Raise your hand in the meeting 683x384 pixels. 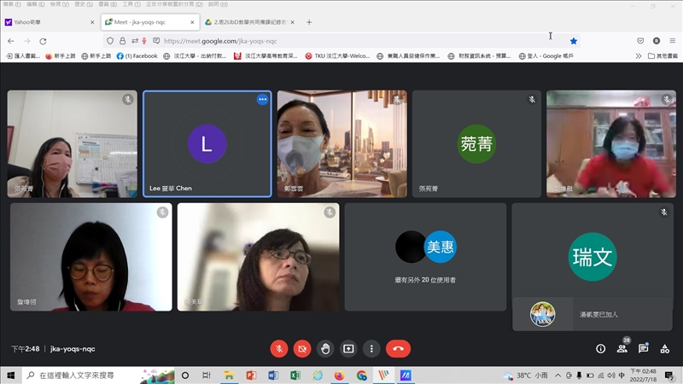(325, 348)
